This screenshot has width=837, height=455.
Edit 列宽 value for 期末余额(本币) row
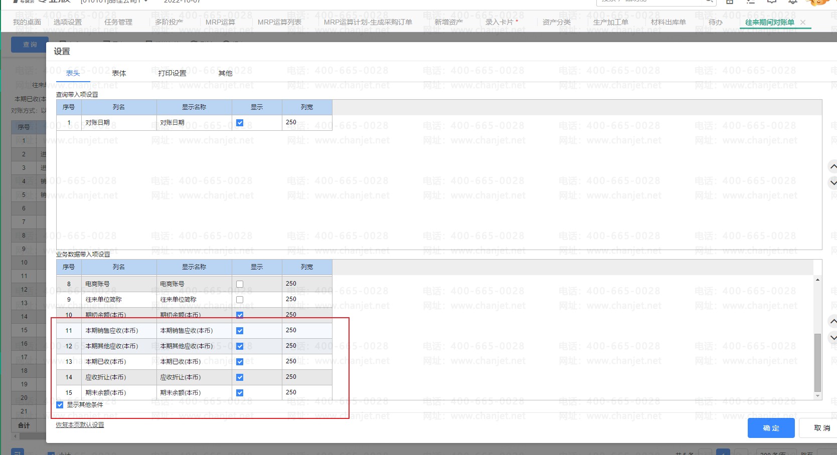coord(307,393)
